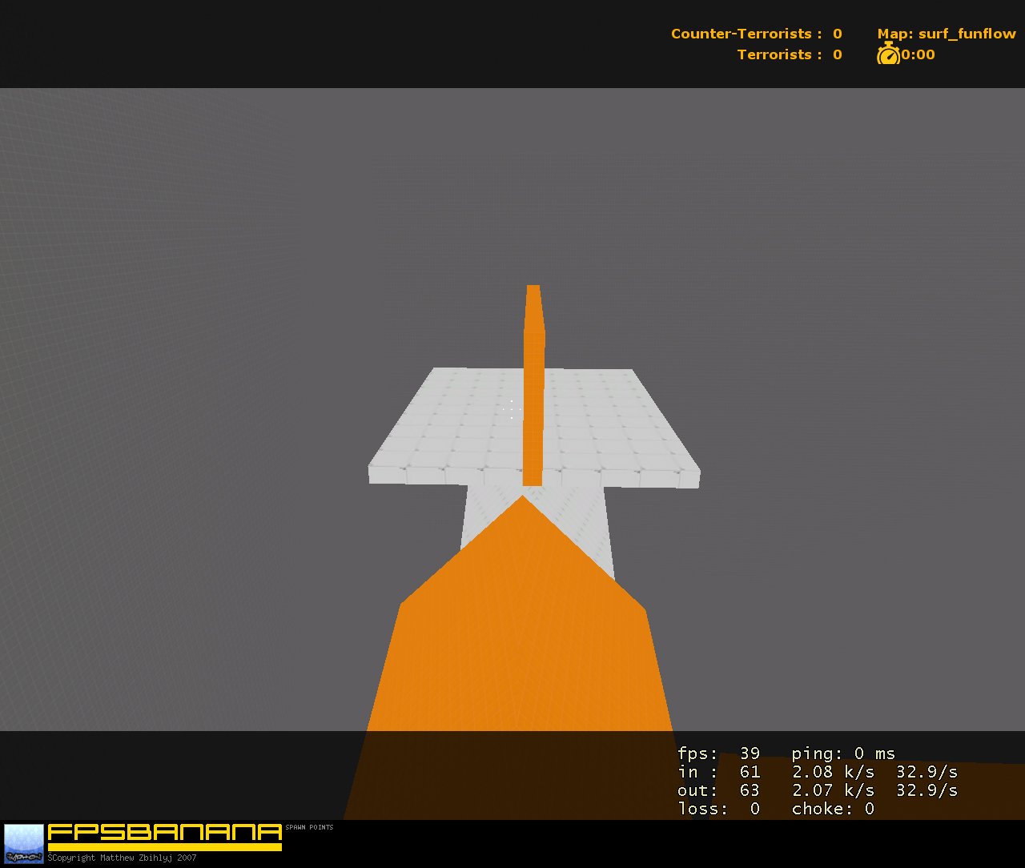Screen dimensions: 1025x868
Task: Click the white dotted crosshair
Action: [512, 409]
